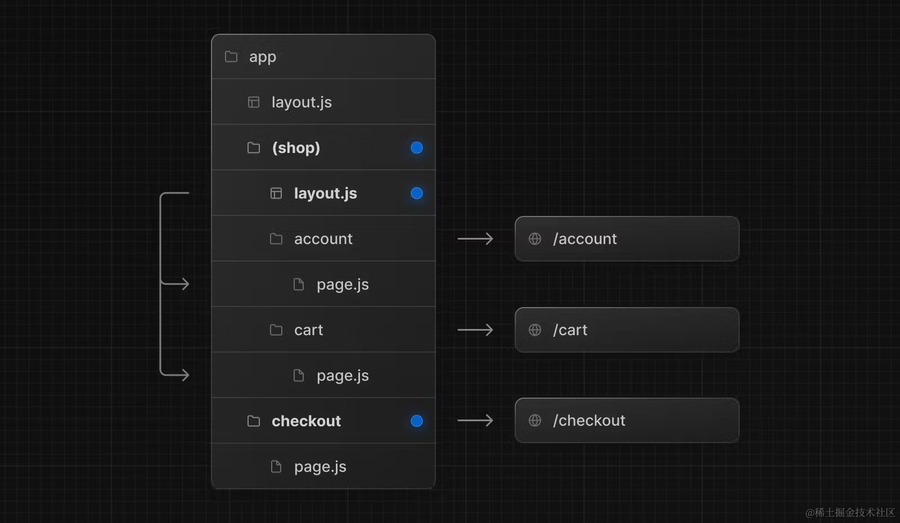The image size is (900, 523).
Task: Click the cart folder icon
Action: [x=276, y=330]
